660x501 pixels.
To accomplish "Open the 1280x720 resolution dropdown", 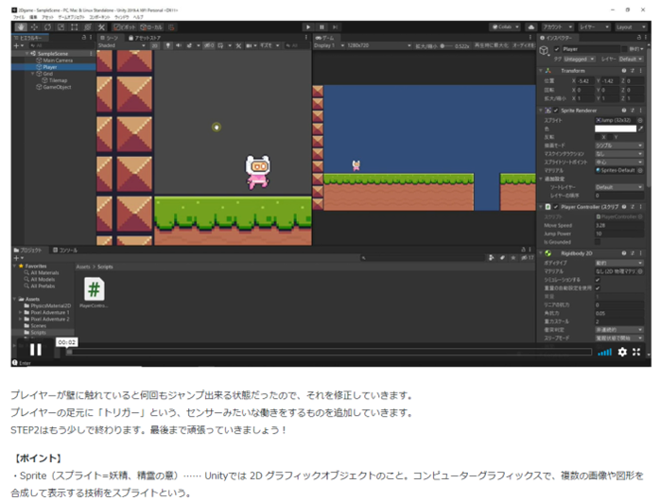I will coord(379,45).
